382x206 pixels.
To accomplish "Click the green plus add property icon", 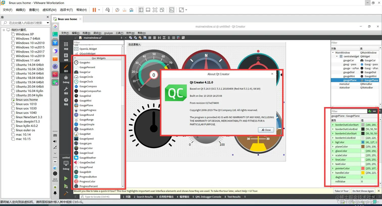I will click(370, 111).
